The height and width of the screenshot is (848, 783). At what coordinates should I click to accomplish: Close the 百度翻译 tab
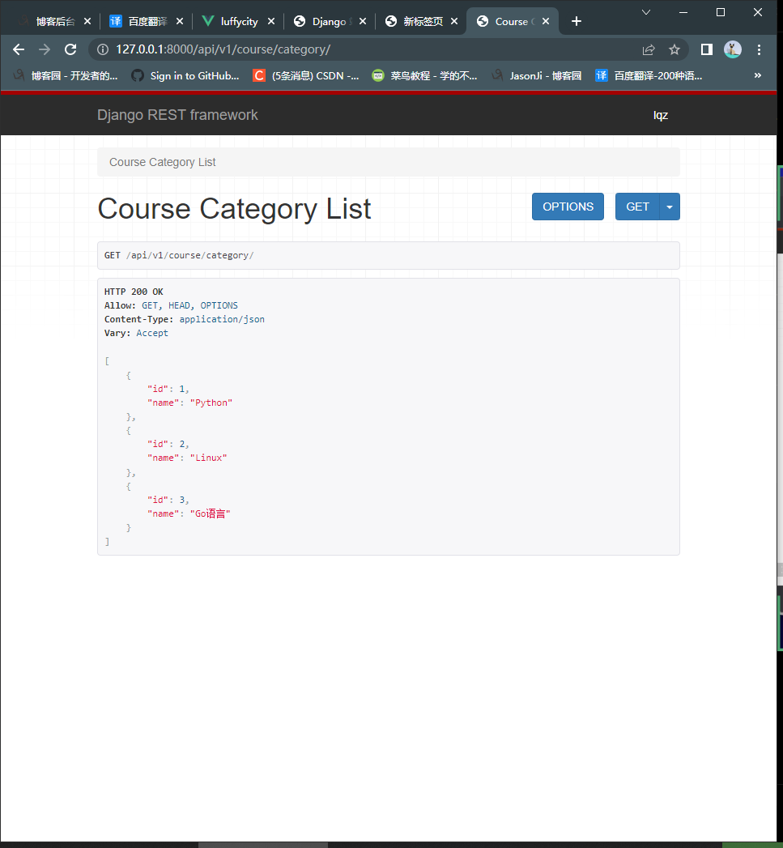click(x=180, y=21)
